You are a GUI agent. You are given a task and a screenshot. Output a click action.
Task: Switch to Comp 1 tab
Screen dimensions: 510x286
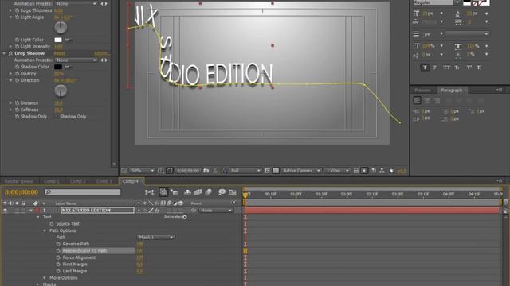pyautogui.click(x=51, y=181)
